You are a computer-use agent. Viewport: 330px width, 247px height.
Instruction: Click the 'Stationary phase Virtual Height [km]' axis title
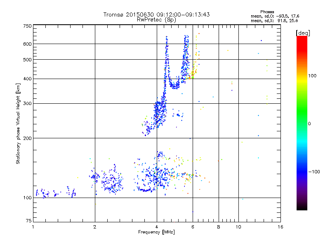18,123
